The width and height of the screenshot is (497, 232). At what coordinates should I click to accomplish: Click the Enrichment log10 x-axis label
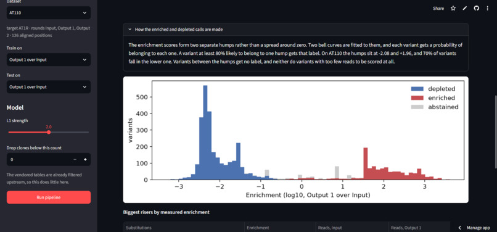tap(308, 195)
